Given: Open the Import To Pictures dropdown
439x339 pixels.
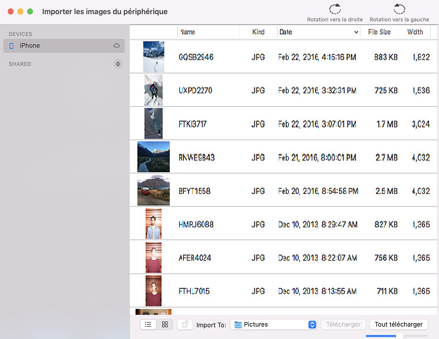Looking at the screenshot, I should pos(273,324).
